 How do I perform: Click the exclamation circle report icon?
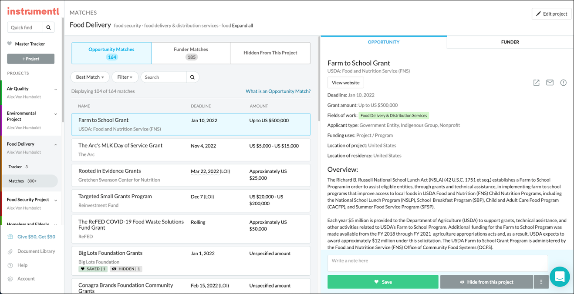pos(564,83)
